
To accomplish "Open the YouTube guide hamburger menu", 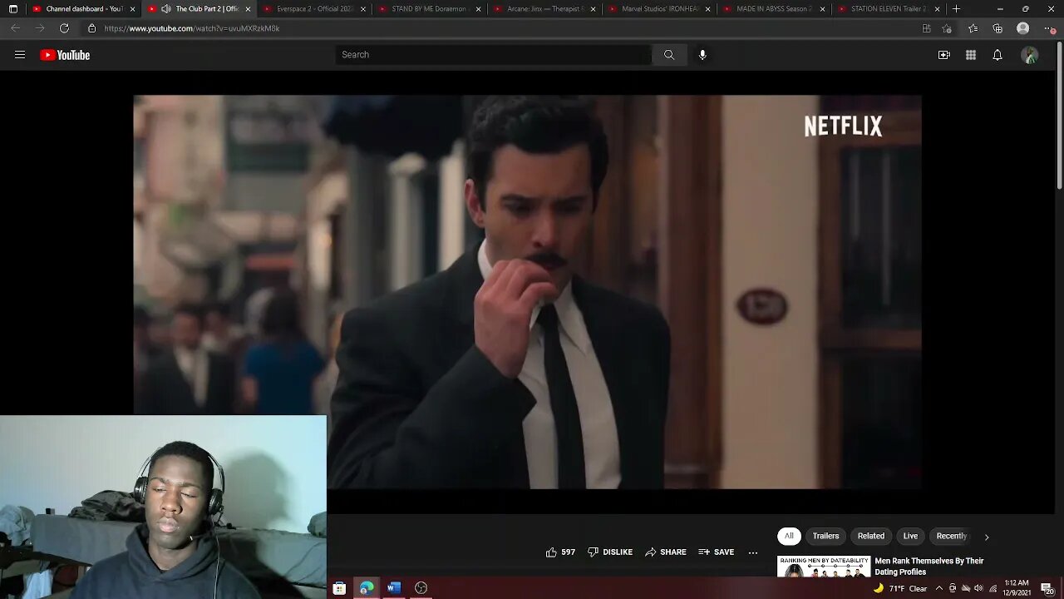I will pyautogui.click(x=20, y=55).
